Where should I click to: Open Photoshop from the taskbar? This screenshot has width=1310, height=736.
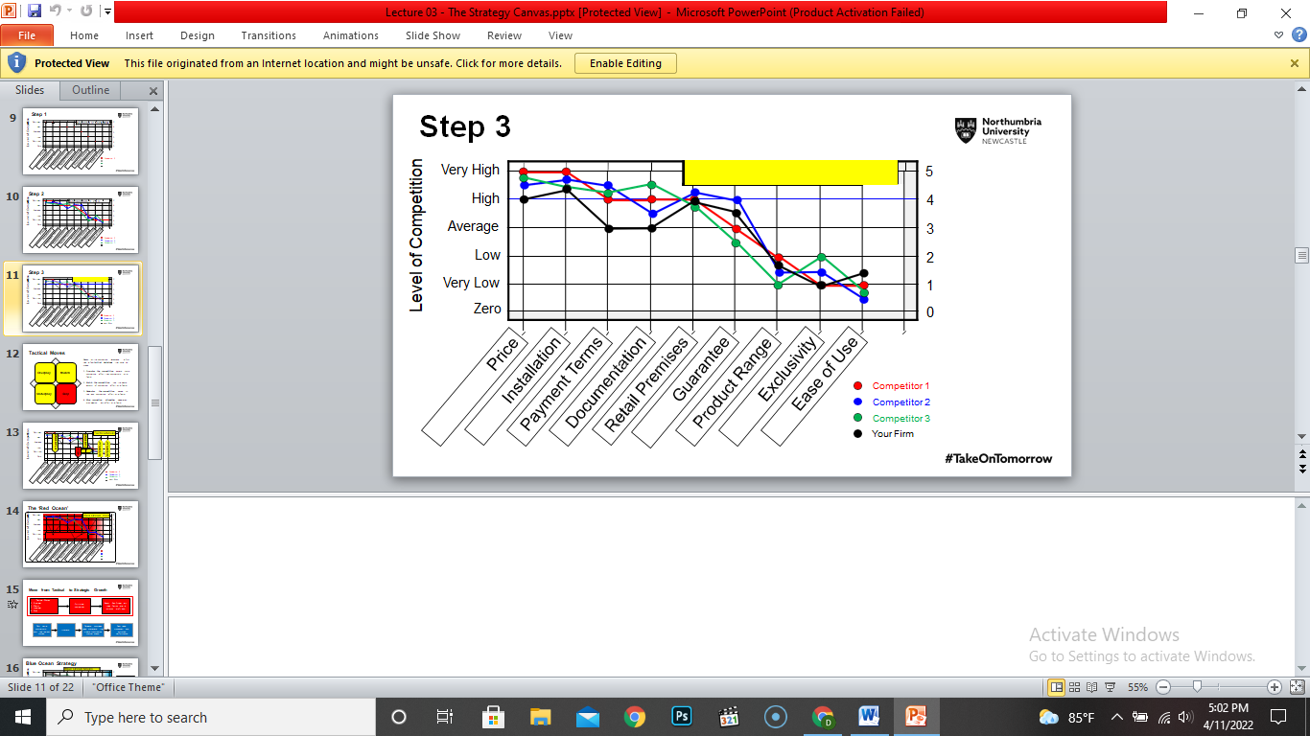(x=682, y=716)
